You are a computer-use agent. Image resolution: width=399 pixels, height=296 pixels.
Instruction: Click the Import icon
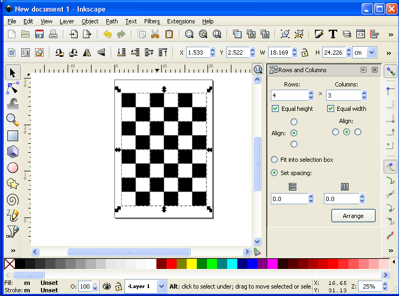pyautogui.click(x=73, y=34)
